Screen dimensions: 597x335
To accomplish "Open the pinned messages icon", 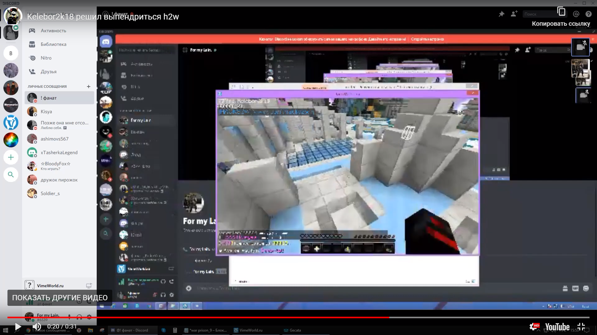I will click(x=502, y=14).
